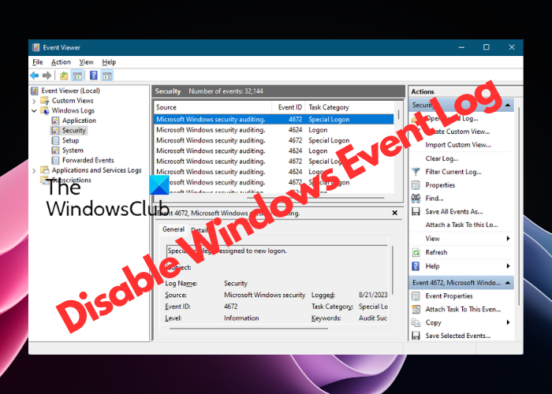Viewport: 552px width, 394px height.
Task: Expand the Custom Views tree node
Action: 34,101
